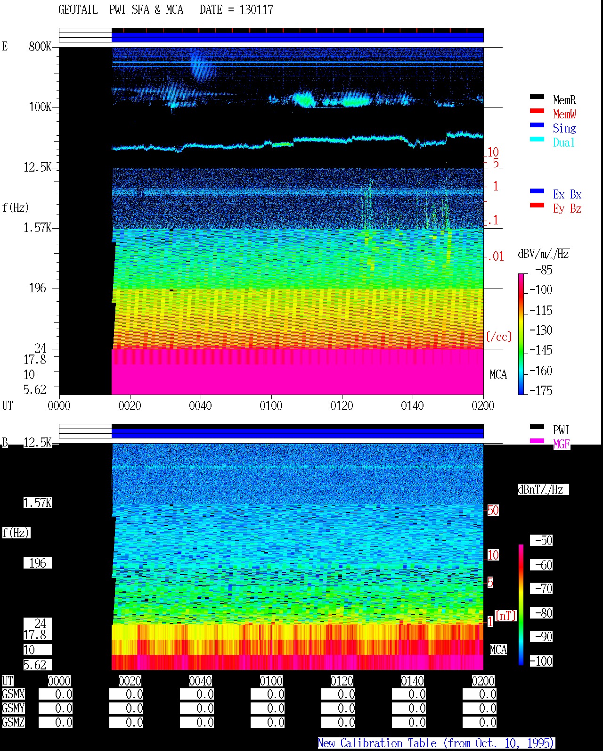
Task: Click the GEOTAIL PWI SFA & MCA title
Action: [121, 9]
